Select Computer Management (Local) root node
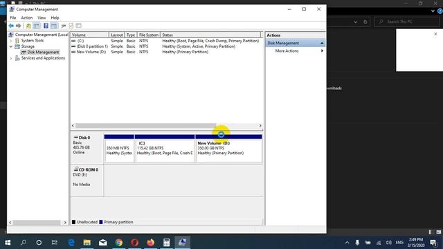443x249 pixels. (x=39, y=35)
